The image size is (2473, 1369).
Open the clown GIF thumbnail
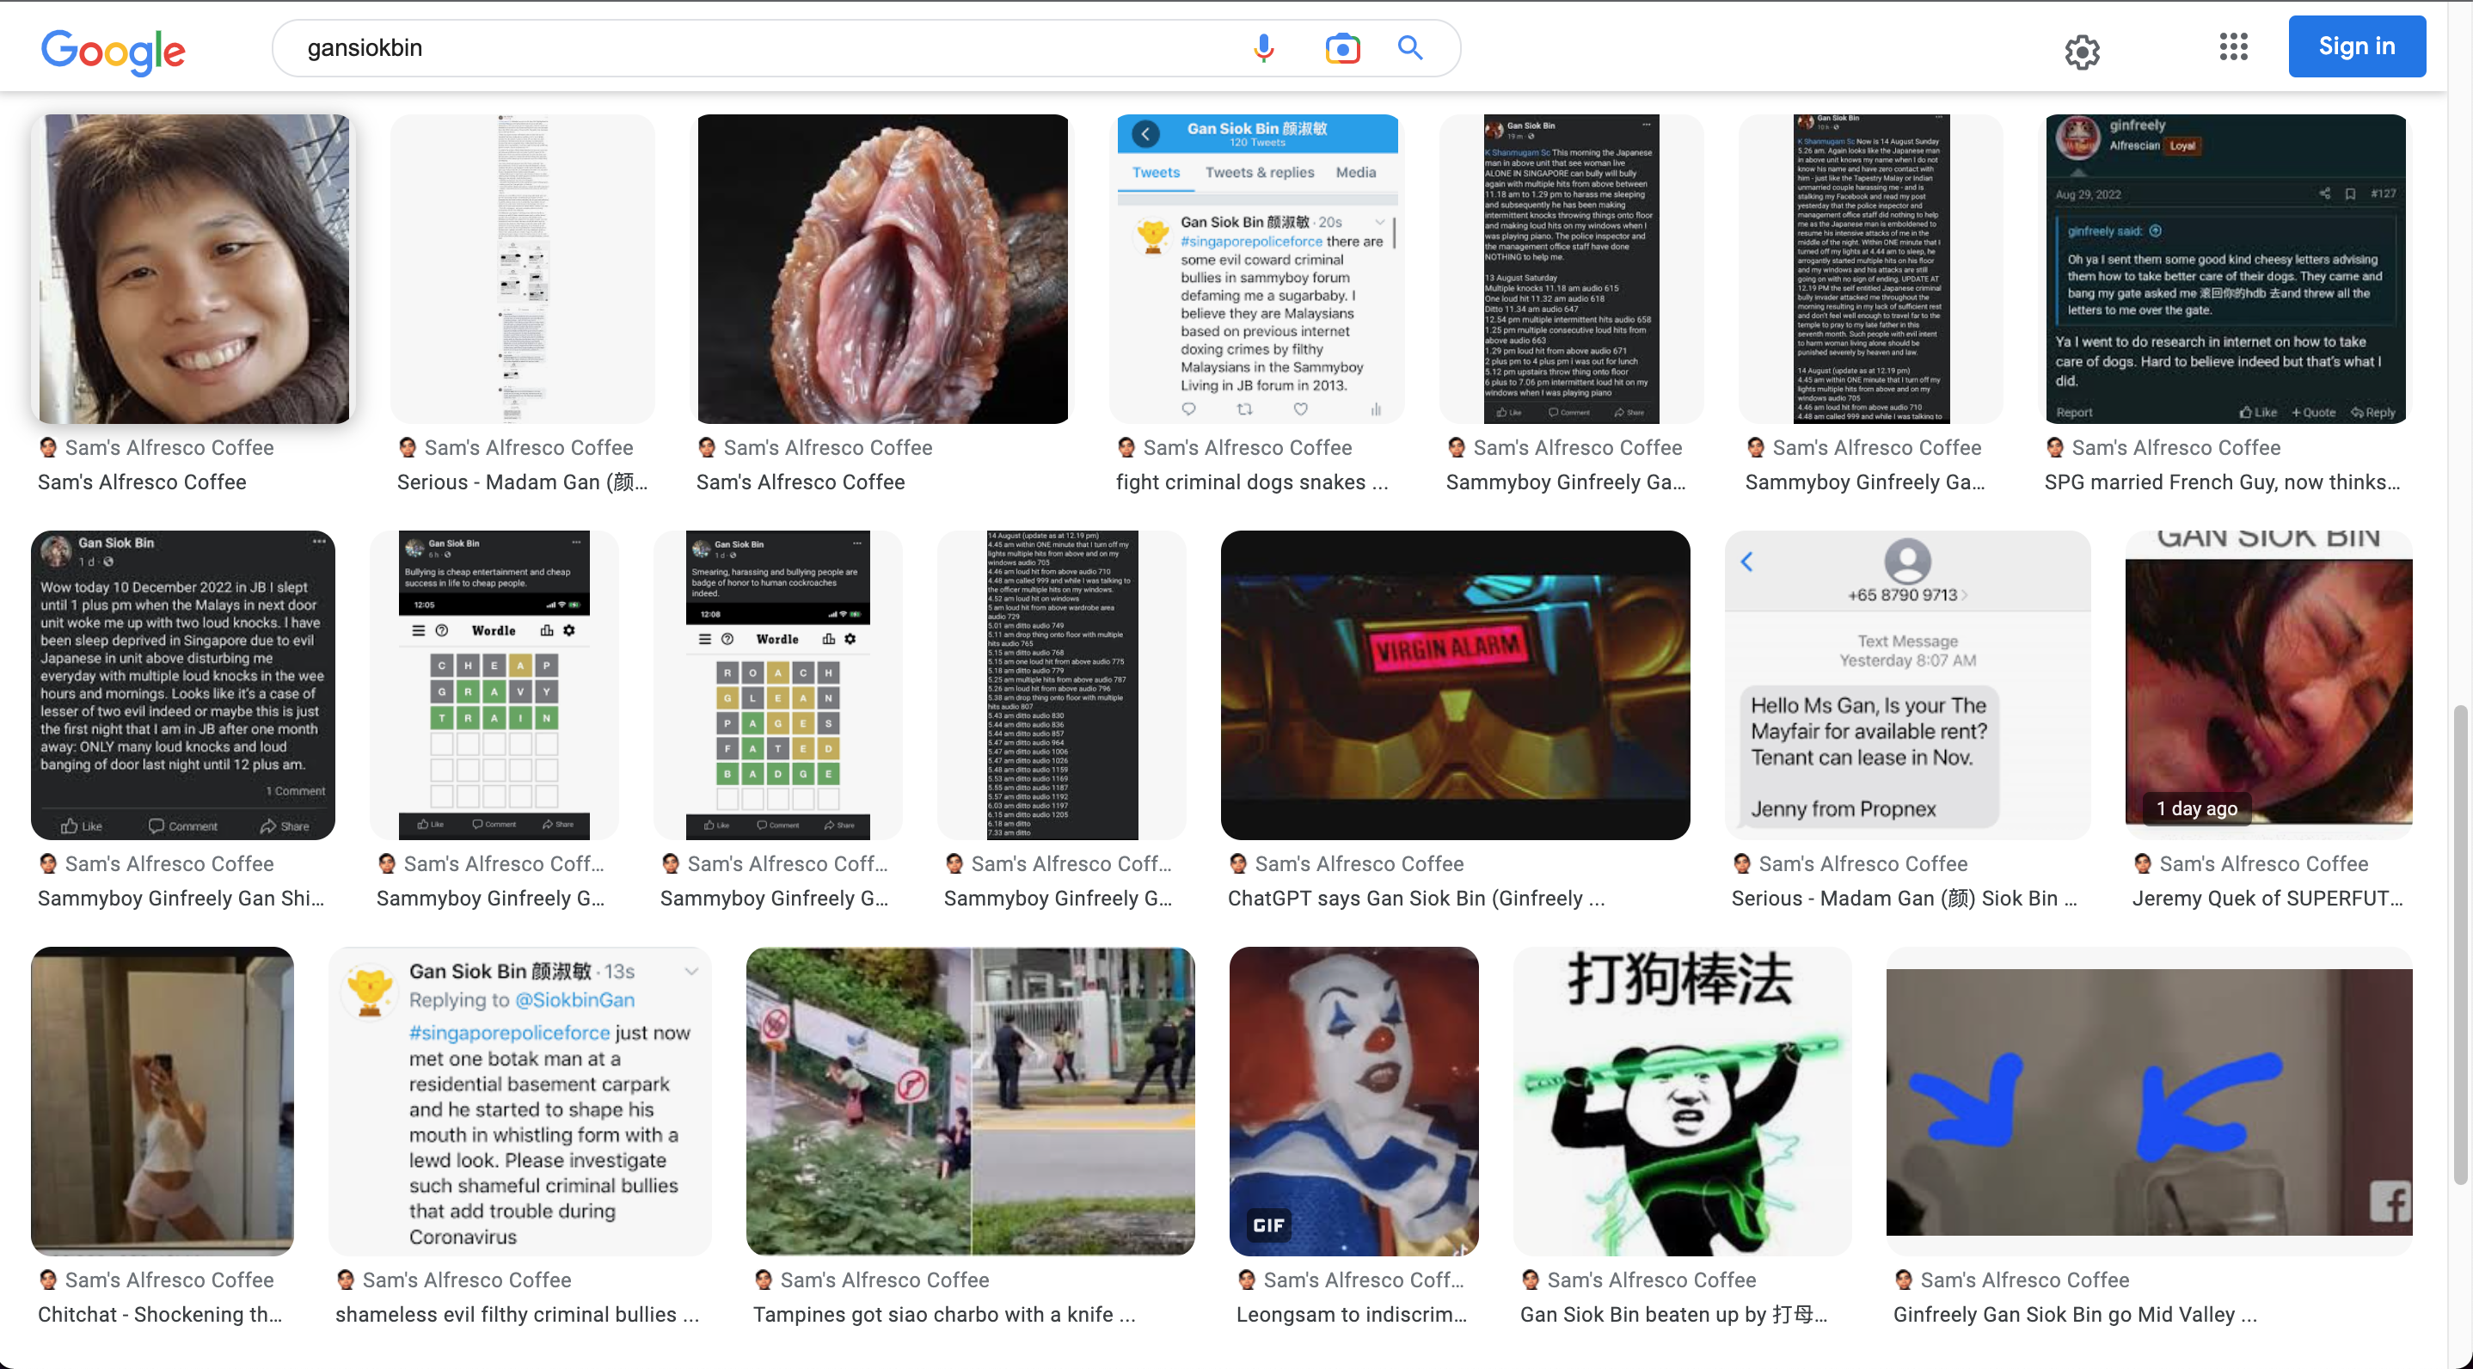point(1353,1100)
